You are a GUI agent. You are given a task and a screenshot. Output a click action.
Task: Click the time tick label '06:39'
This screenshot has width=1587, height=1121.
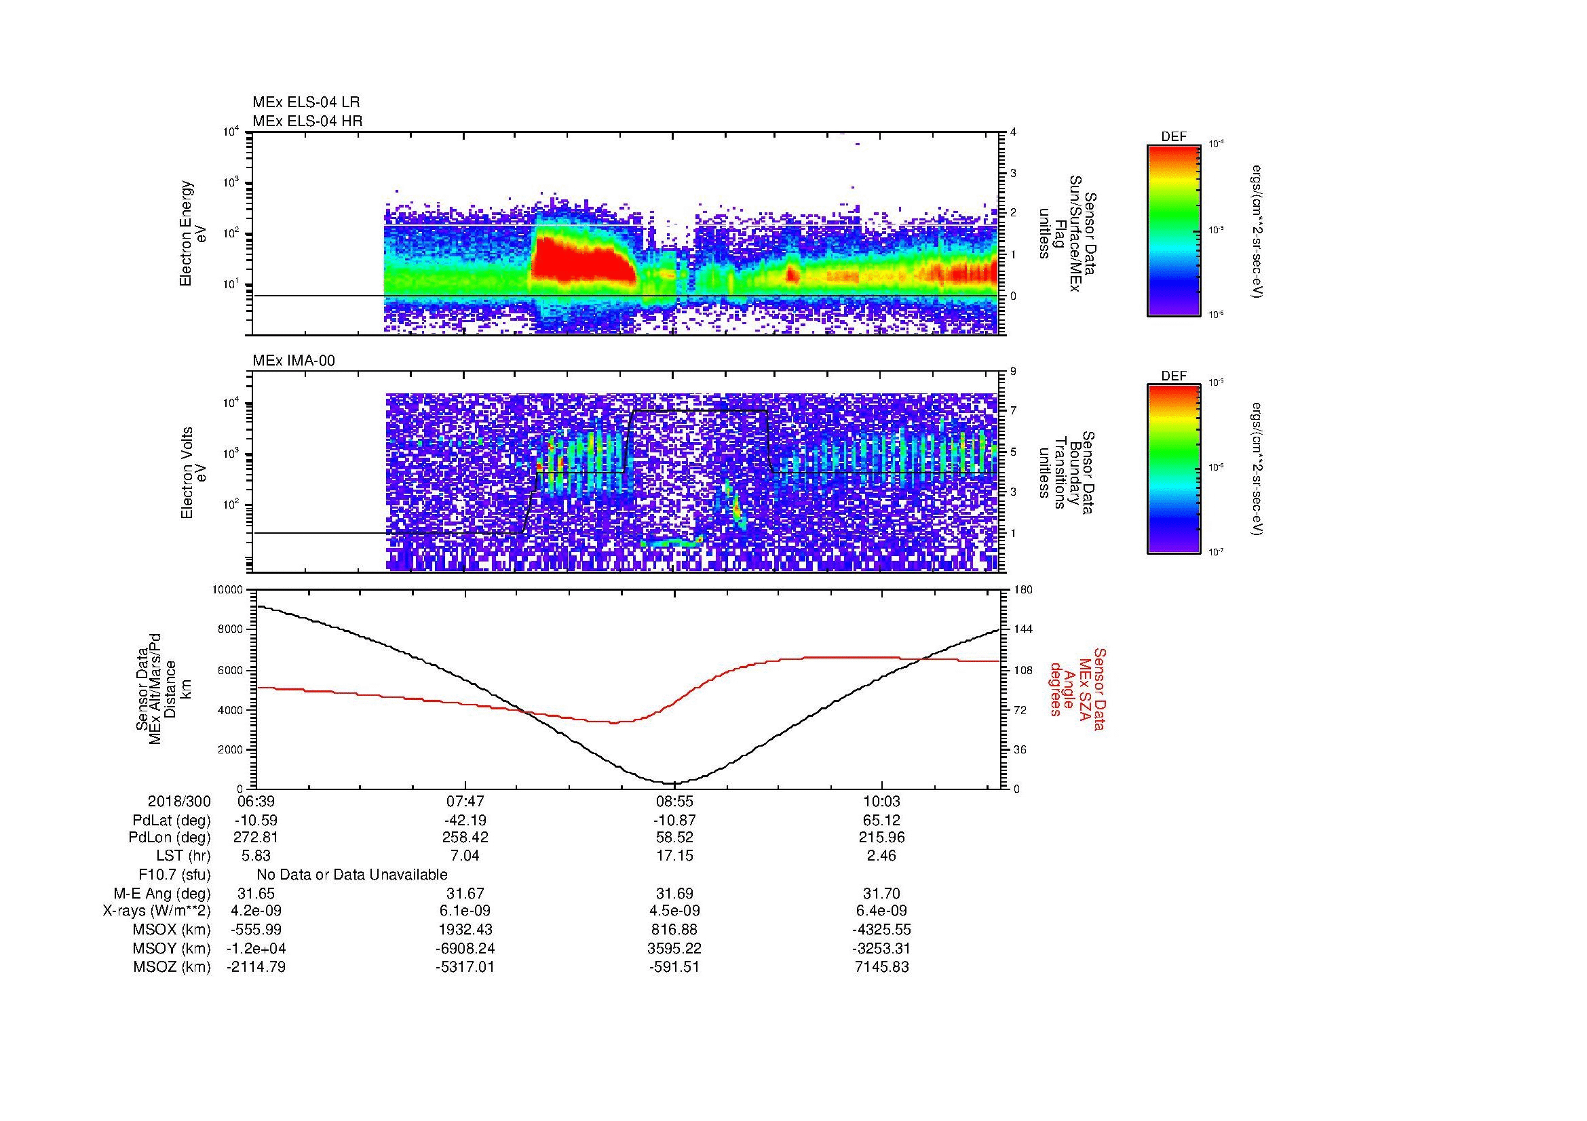(x=256, y=801)
